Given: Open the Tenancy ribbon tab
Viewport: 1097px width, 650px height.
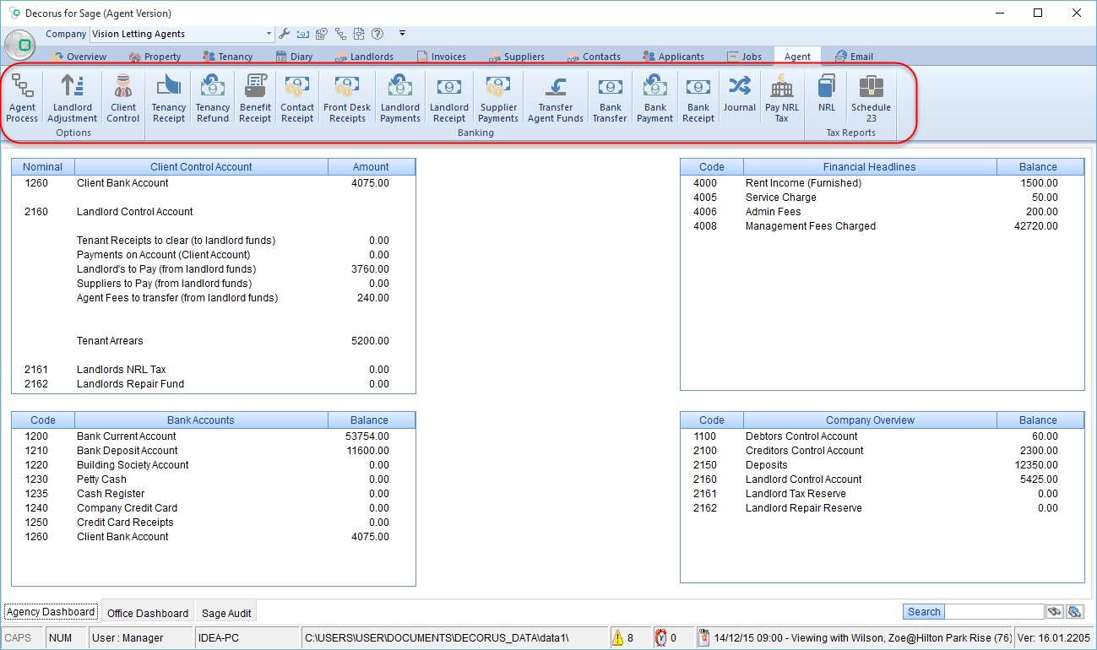Looking at the screenshot, I should tap(228, 57).
